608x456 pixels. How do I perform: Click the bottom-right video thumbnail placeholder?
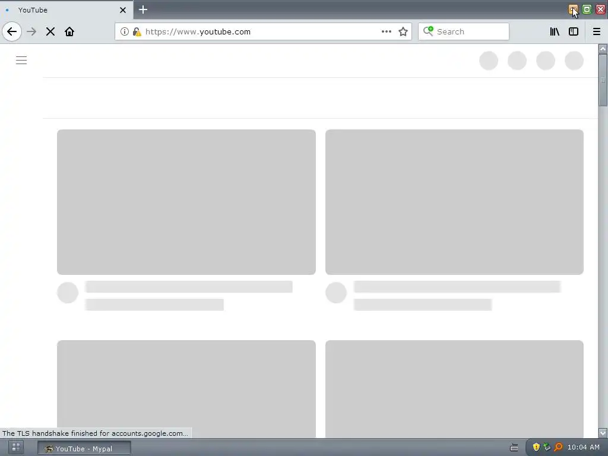pyautogui.click(x=454, y=389)
